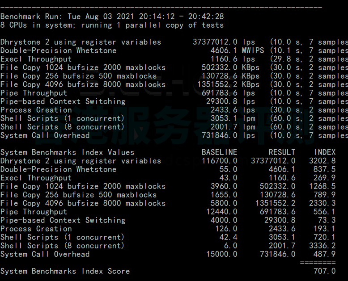
Task: Click the 'System Benchmarks Index Values' heading
Action: pyautogui.click(x=67, y=152)
